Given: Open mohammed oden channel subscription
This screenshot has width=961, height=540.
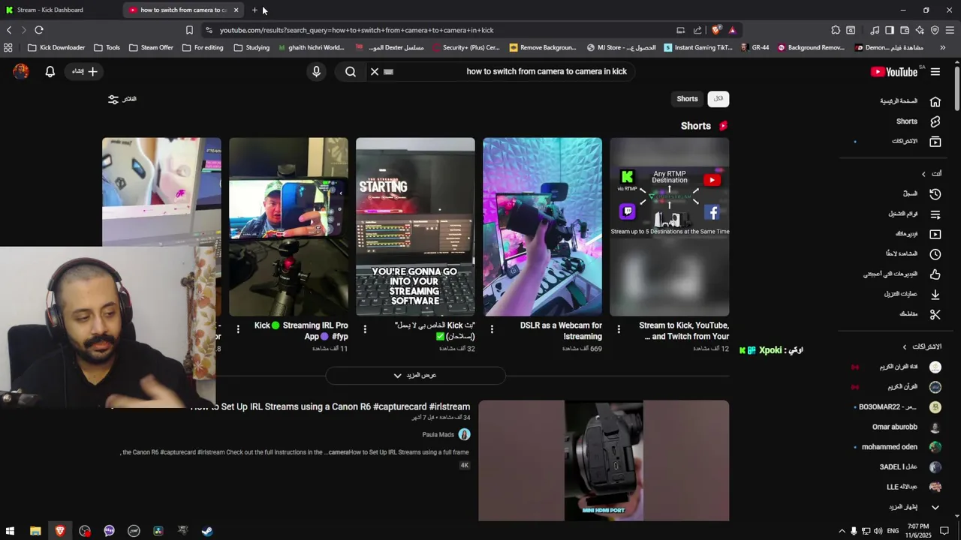Looking at the screenshot, I should pos(901,447).
